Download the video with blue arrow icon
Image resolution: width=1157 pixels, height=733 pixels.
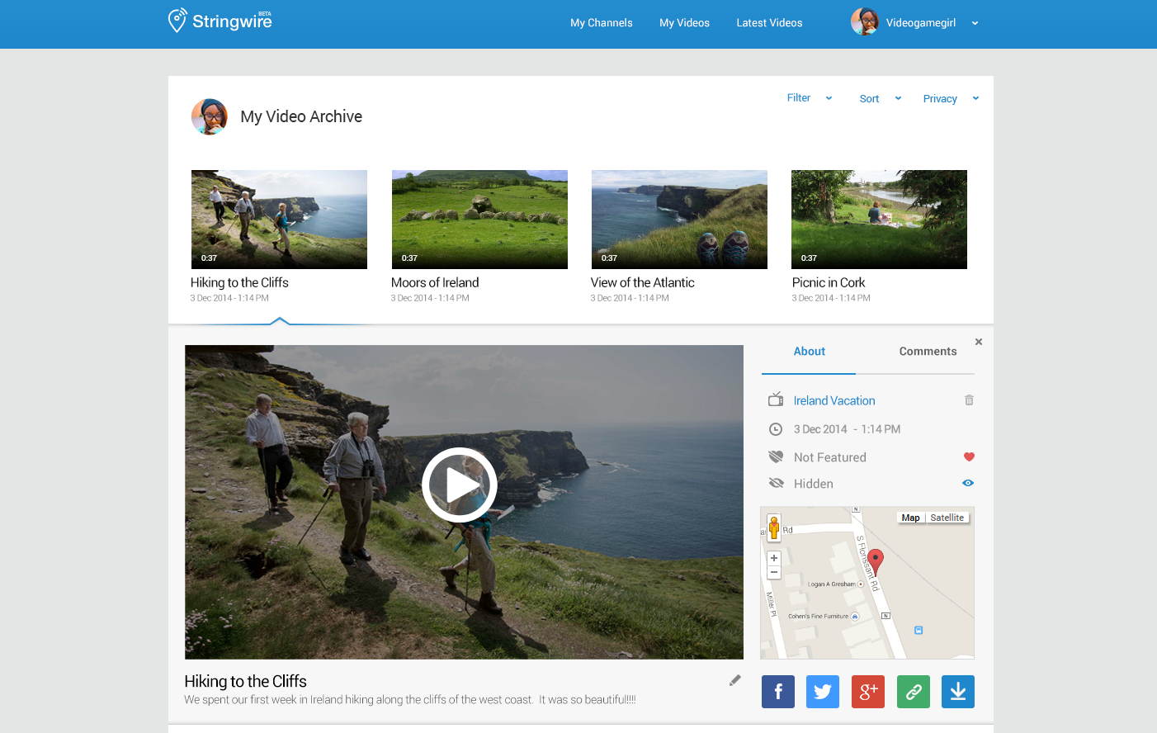(958, 692)
